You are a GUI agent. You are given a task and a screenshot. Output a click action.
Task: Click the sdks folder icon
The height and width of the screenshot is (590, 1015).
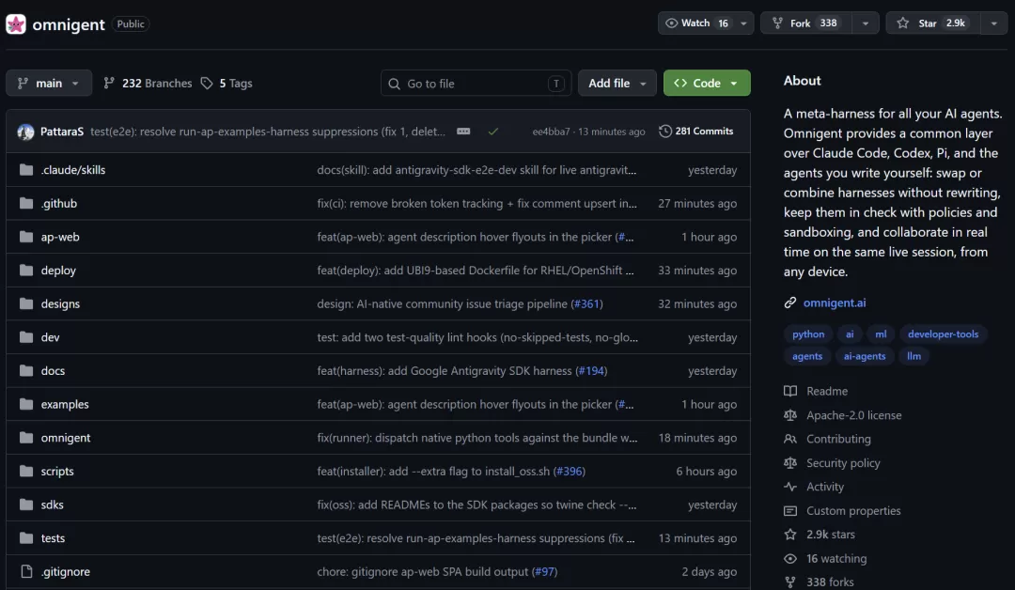tap(26, 504)
